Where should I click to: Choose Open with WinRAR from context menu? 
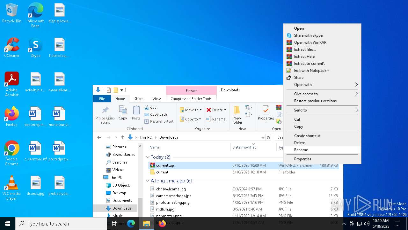[322, 42]
